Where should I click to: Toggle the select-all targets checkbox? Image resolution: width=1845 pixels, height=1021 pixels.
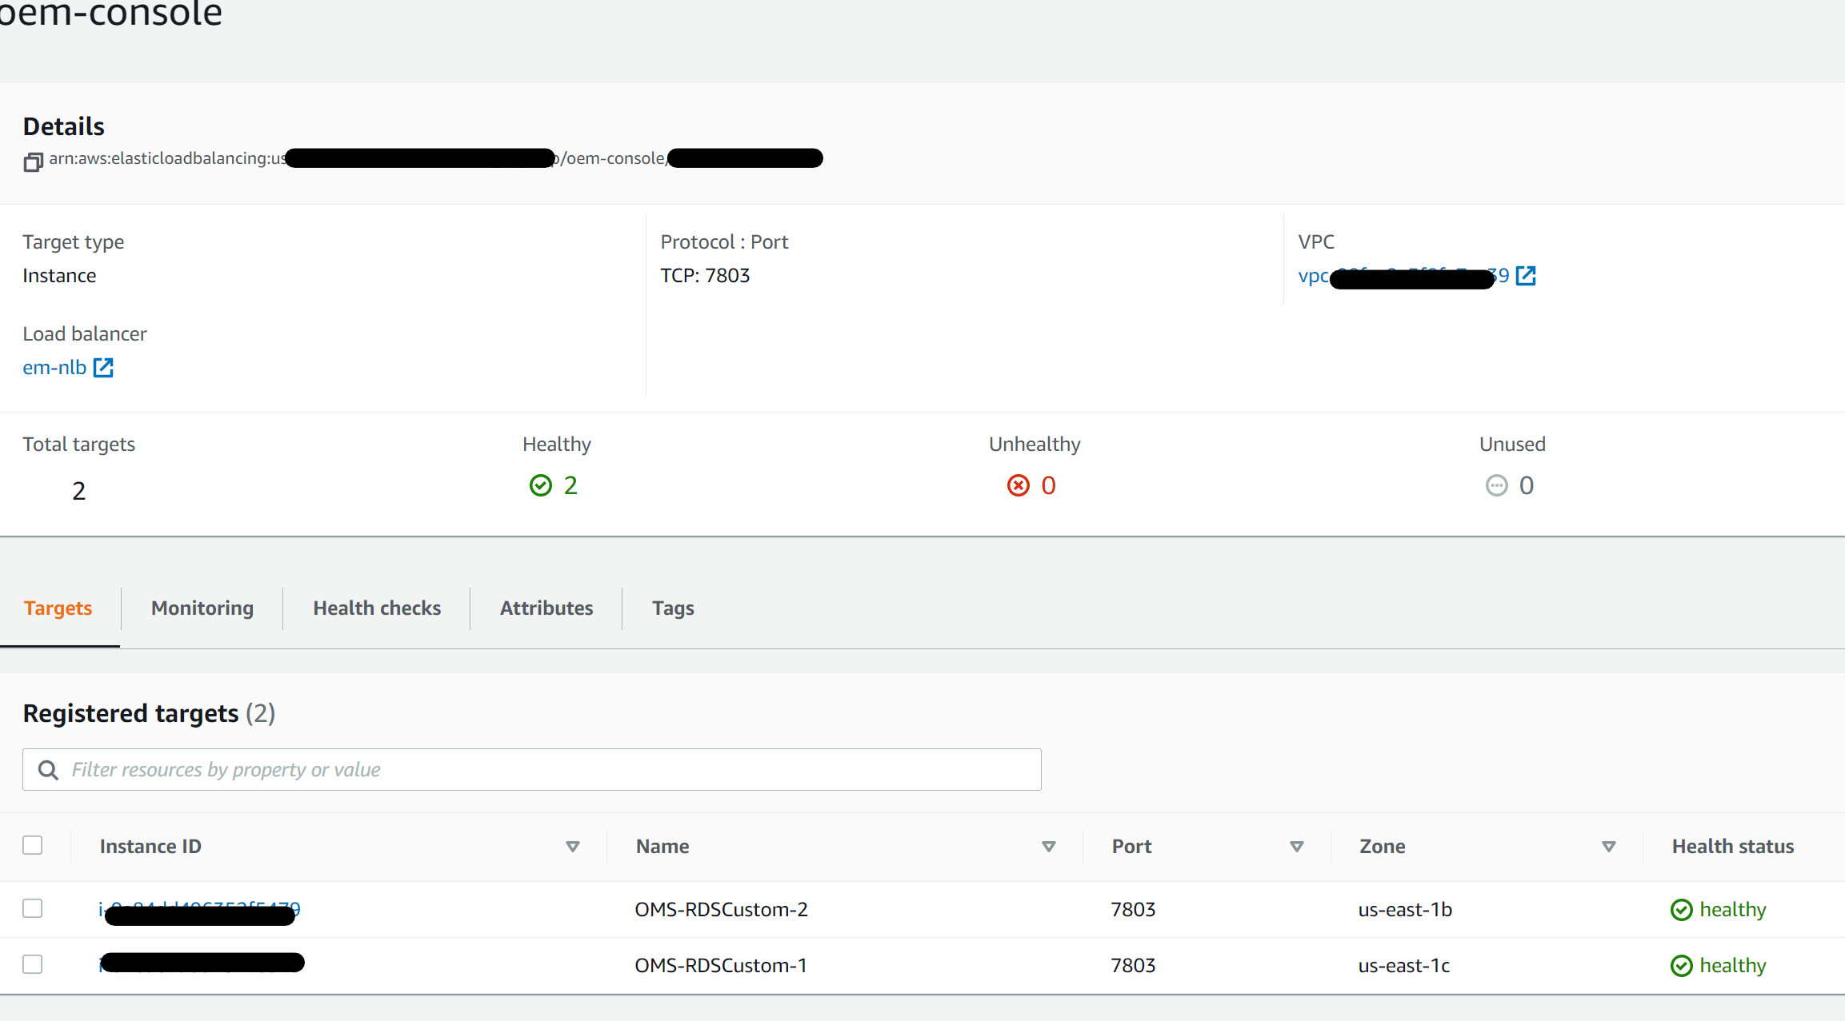coord(33,845)
